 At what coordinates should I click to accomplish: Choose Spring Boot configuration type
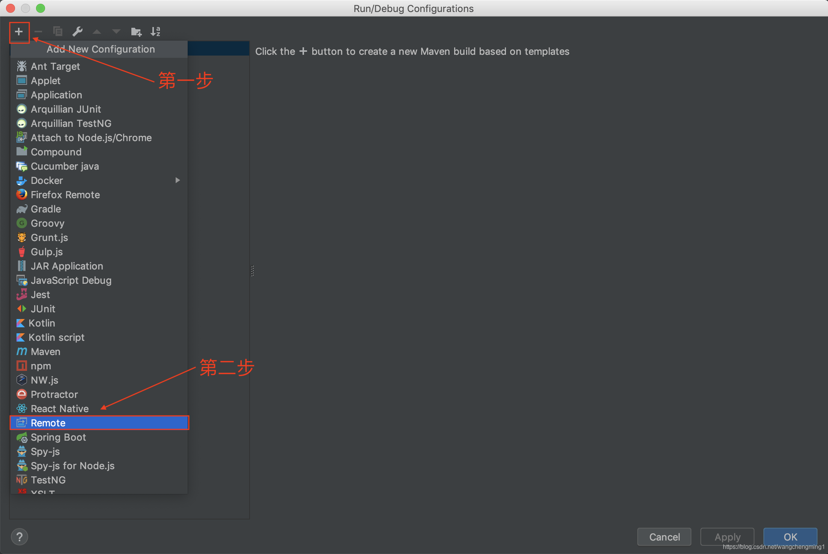58,437
